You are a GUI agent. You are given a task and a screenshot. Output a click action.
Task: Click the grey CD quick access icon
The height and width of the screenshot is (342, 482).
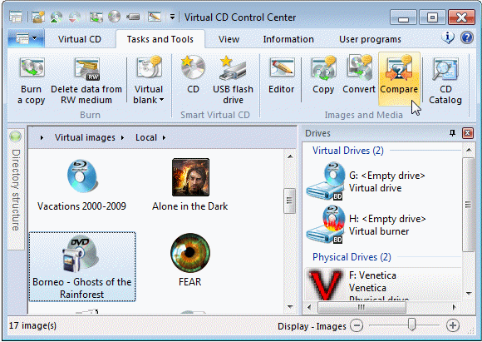click(114, 17)
